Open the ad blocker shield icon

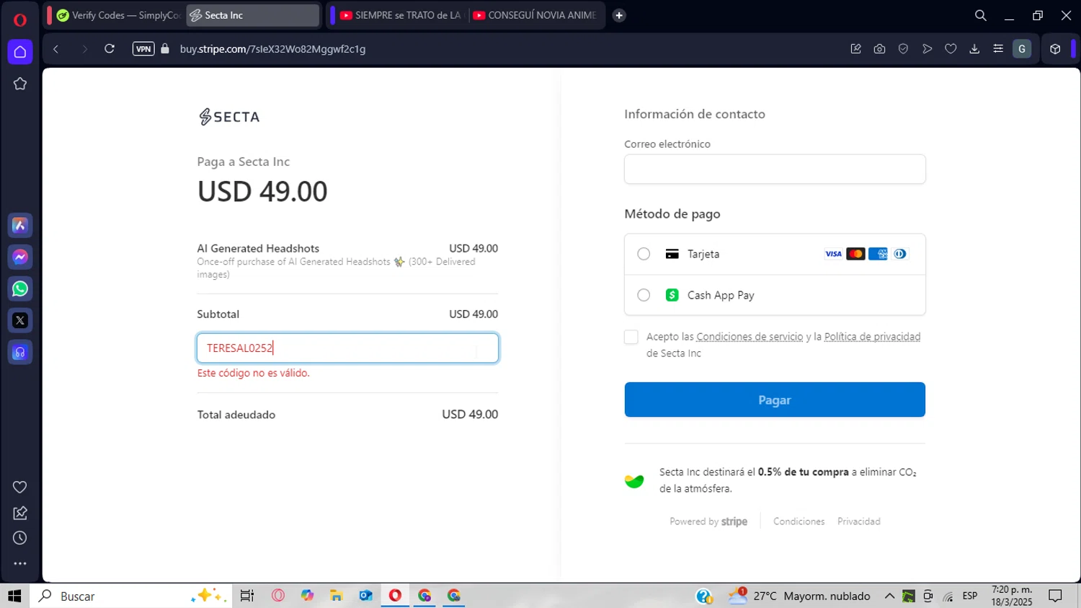pos(904,49)
